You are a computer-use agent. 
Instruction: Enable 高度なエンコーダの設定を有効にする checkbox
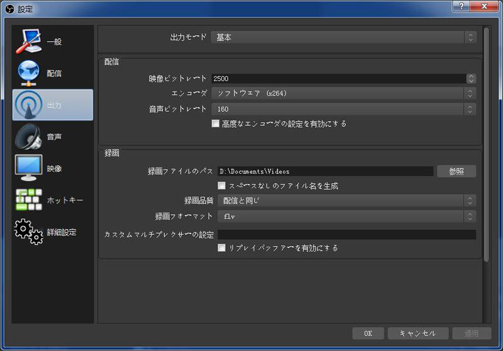216,124
